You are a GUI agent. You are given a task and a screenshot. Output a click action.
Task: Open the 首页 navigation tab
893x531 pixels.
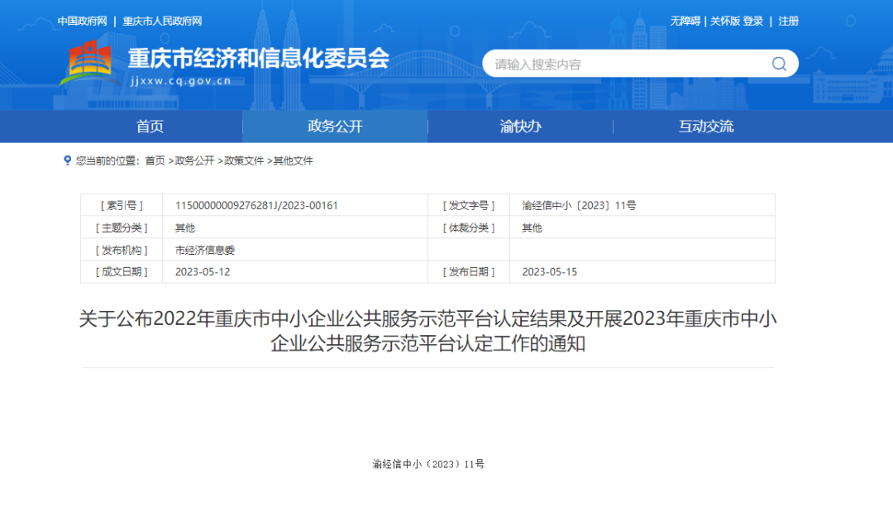150,127
